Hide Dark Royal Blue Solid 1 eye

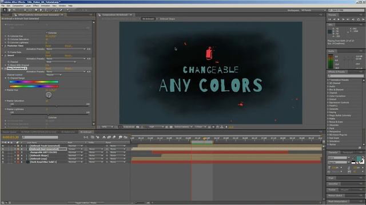(x=3, y=162)
